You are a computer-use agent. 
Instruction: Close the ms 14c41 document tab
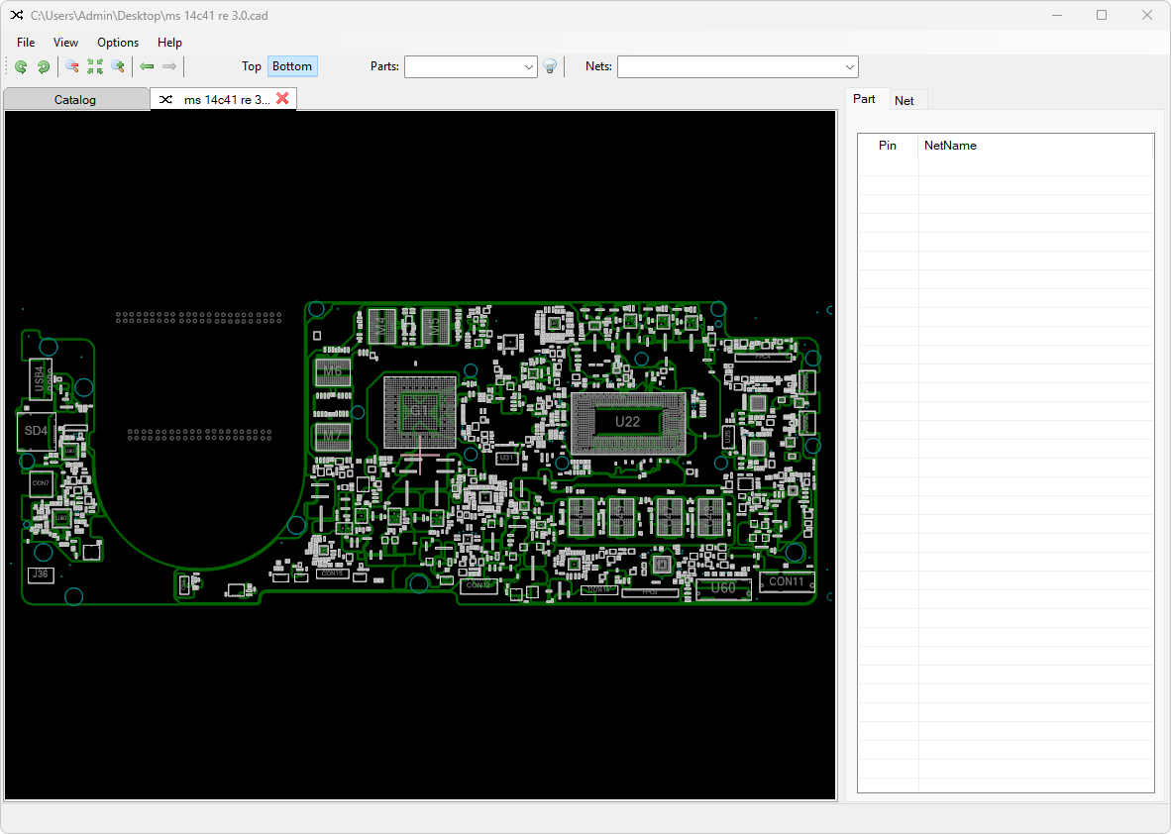[282, 98]
